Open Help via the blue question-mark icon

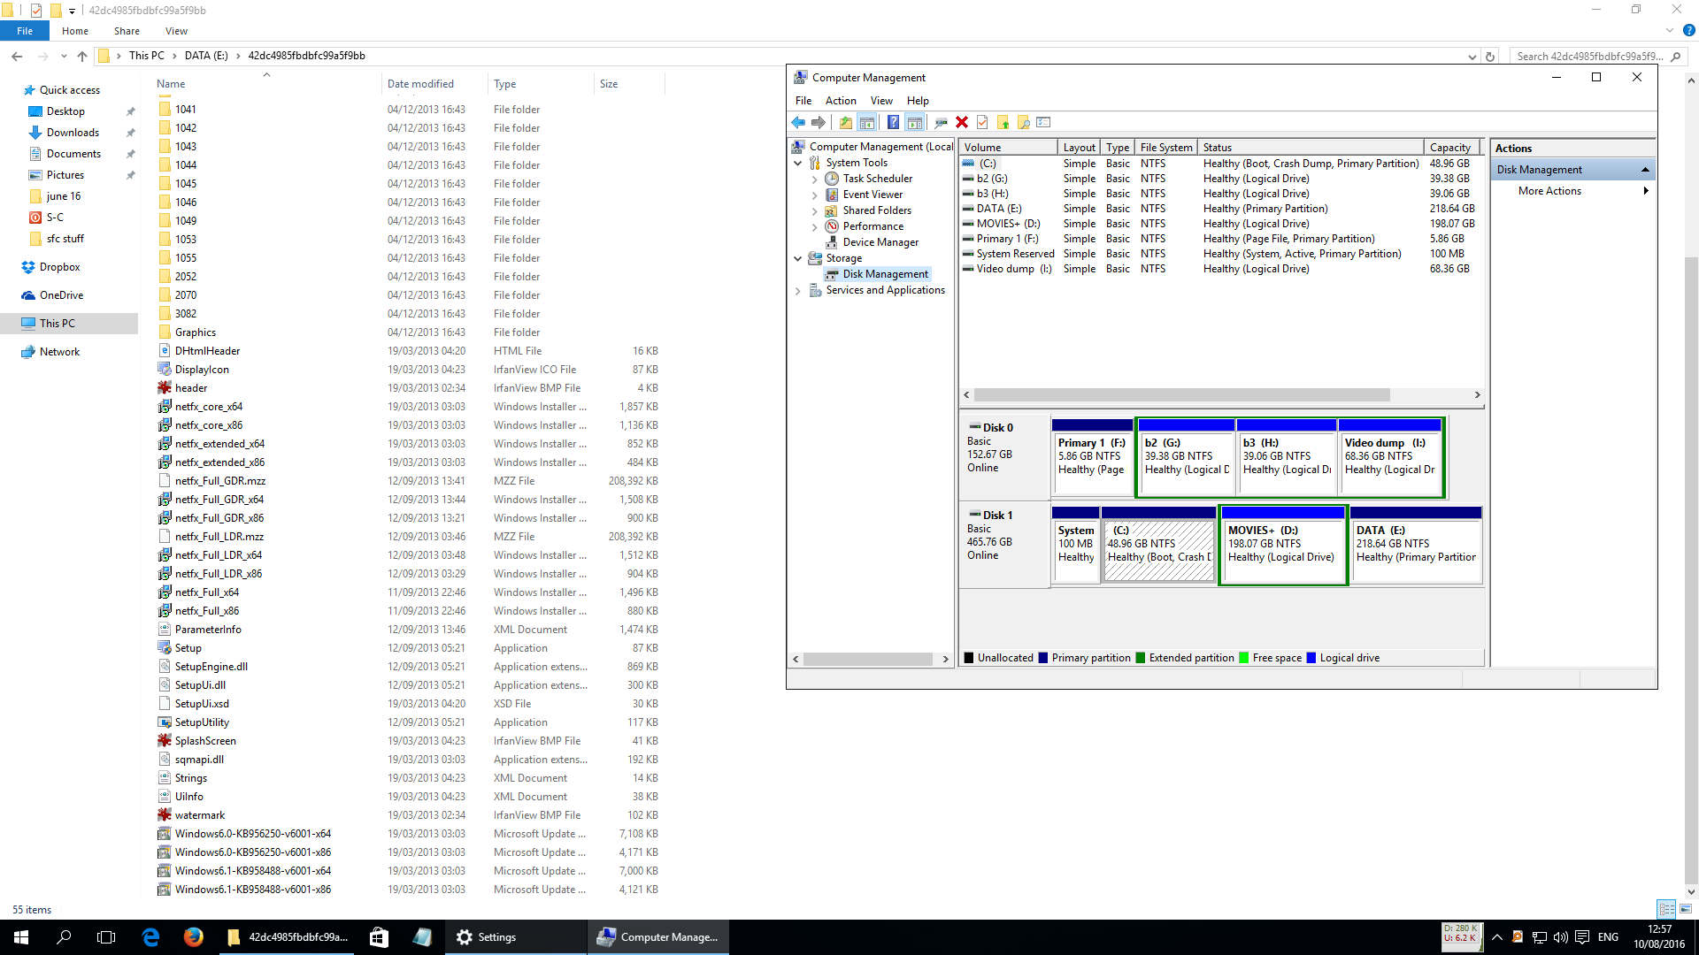point(893,122)
